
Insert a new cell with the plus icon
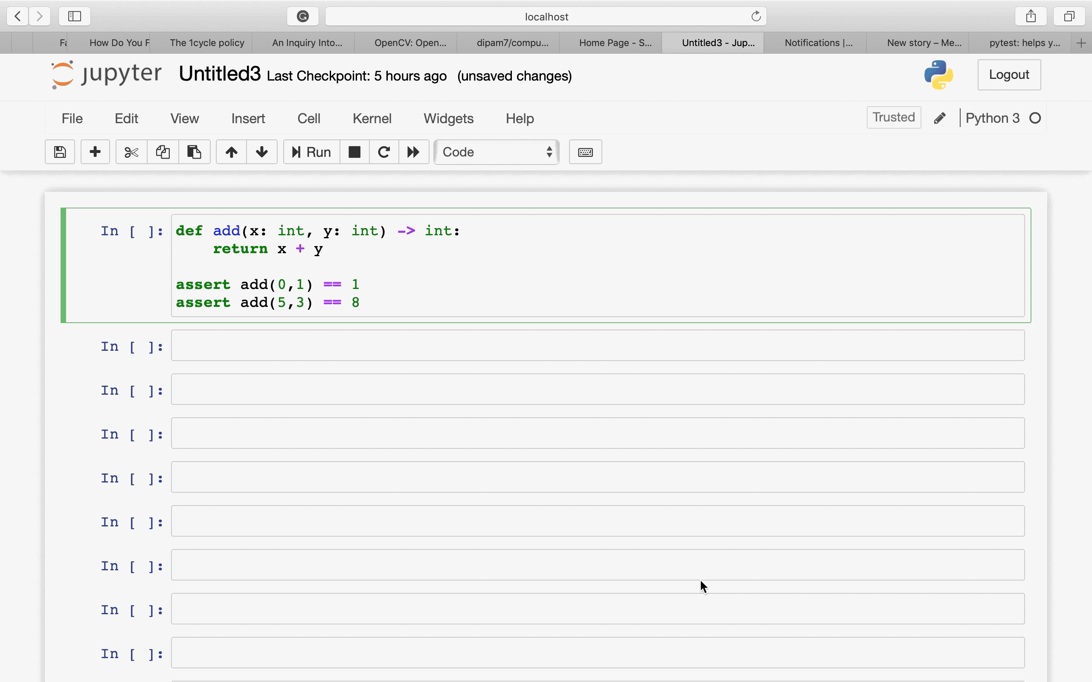95,152
